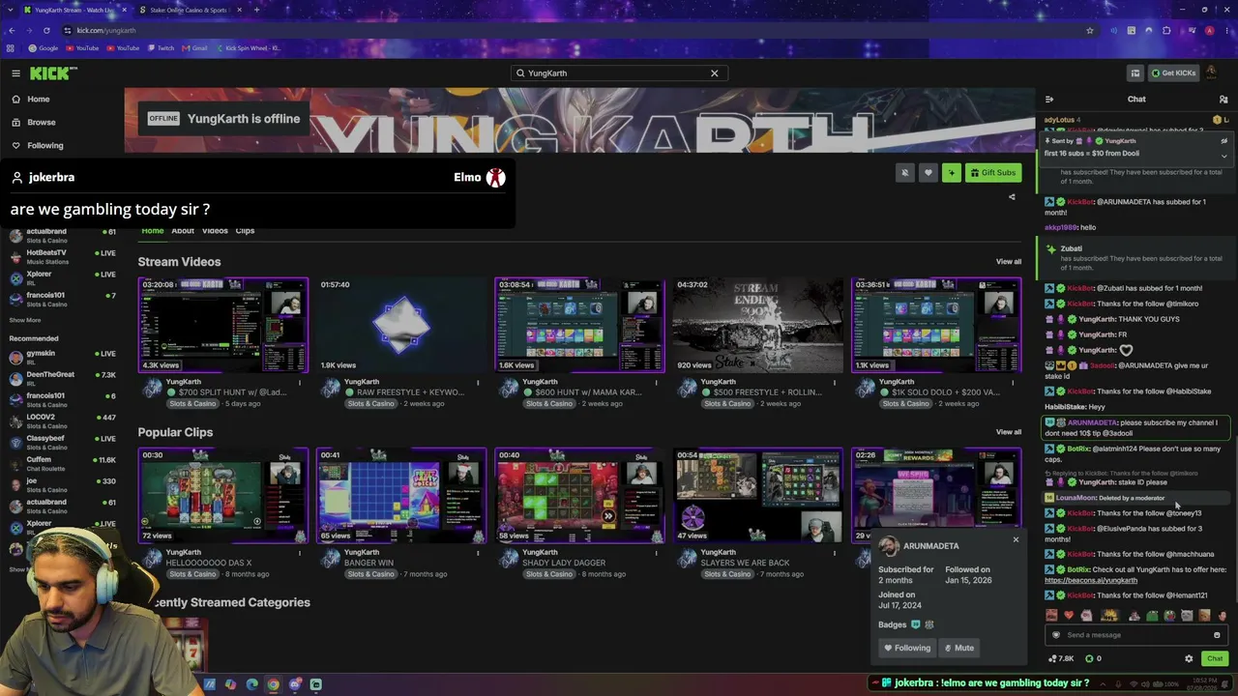Open Browse in the sidebar
Viewport: 1238px width, 696px height.
(x=33, y=123)
